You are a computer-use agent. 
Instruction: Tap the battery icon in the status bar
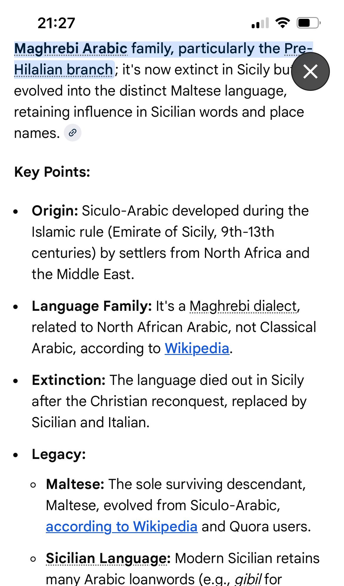(x=308, y=23)
